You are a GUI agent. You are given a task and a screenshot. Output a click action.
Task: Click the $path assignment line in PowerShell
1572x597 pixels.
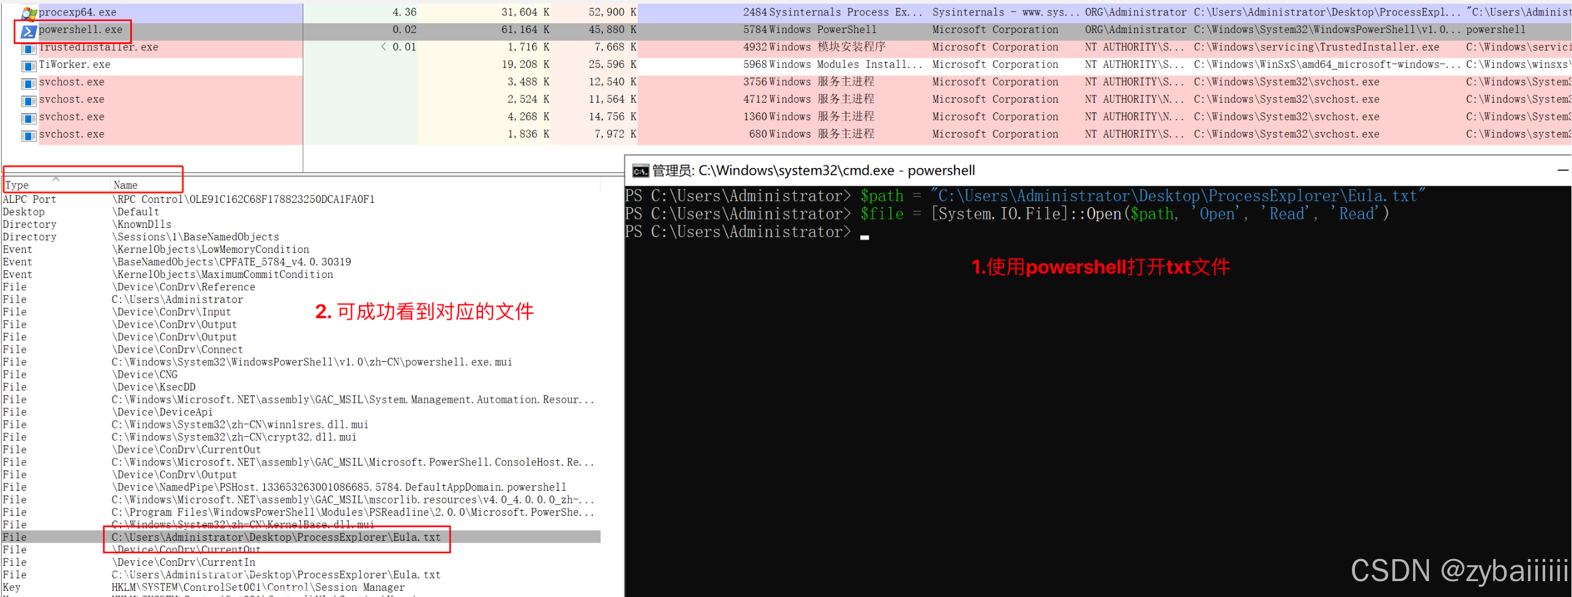(1025, 196)
